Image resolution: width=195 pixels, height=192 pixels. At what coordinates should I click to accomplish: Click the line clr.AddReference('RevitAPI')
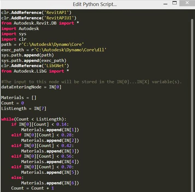tap(36, 13)
